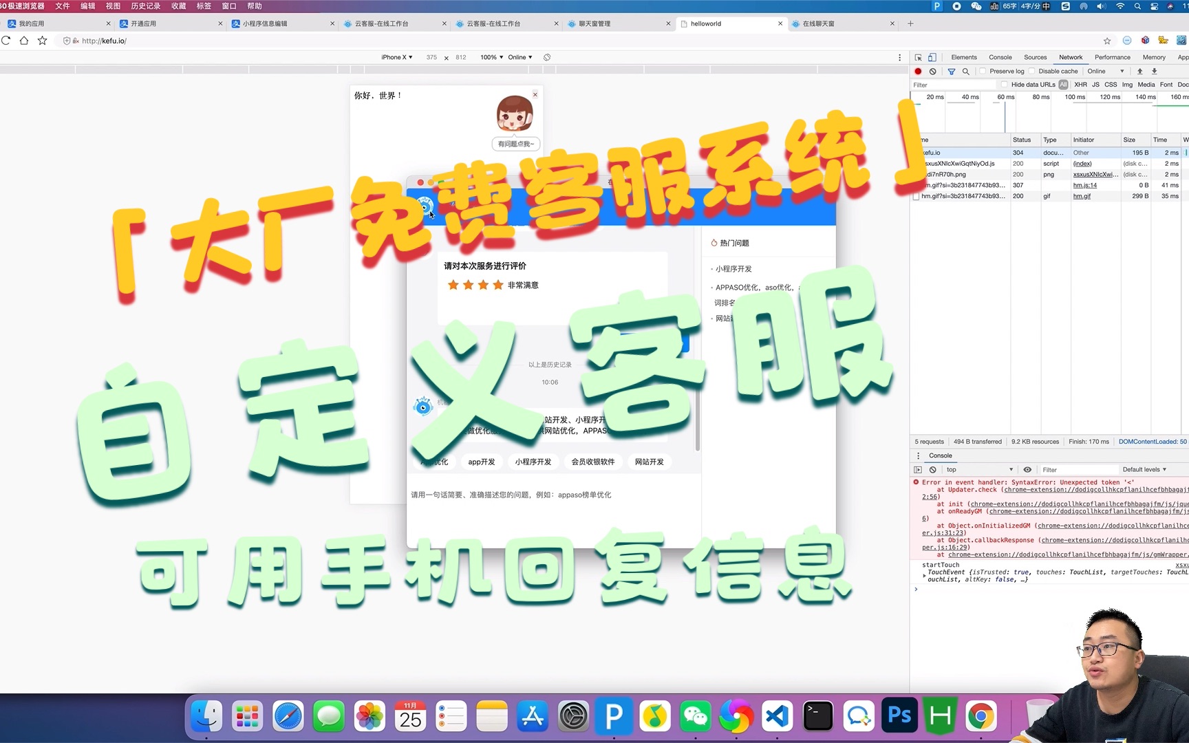Open console context dropdown showing top

pyautogui.click(x=980, y=470)
